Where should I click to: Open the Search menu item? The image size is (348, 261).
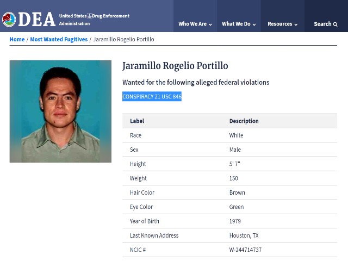pos(326,24)
